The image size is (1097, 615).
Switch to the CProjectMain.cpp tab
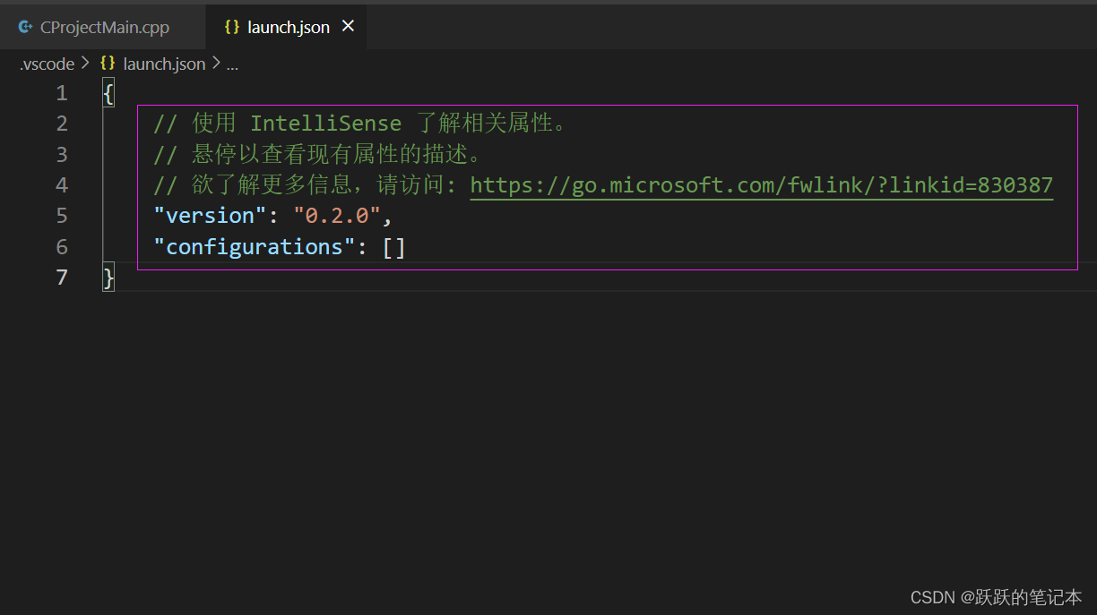click(102, 27)
